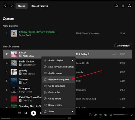
Task: Expand the Share submenu
Action: pyautogui.click(x=59, y=111)
